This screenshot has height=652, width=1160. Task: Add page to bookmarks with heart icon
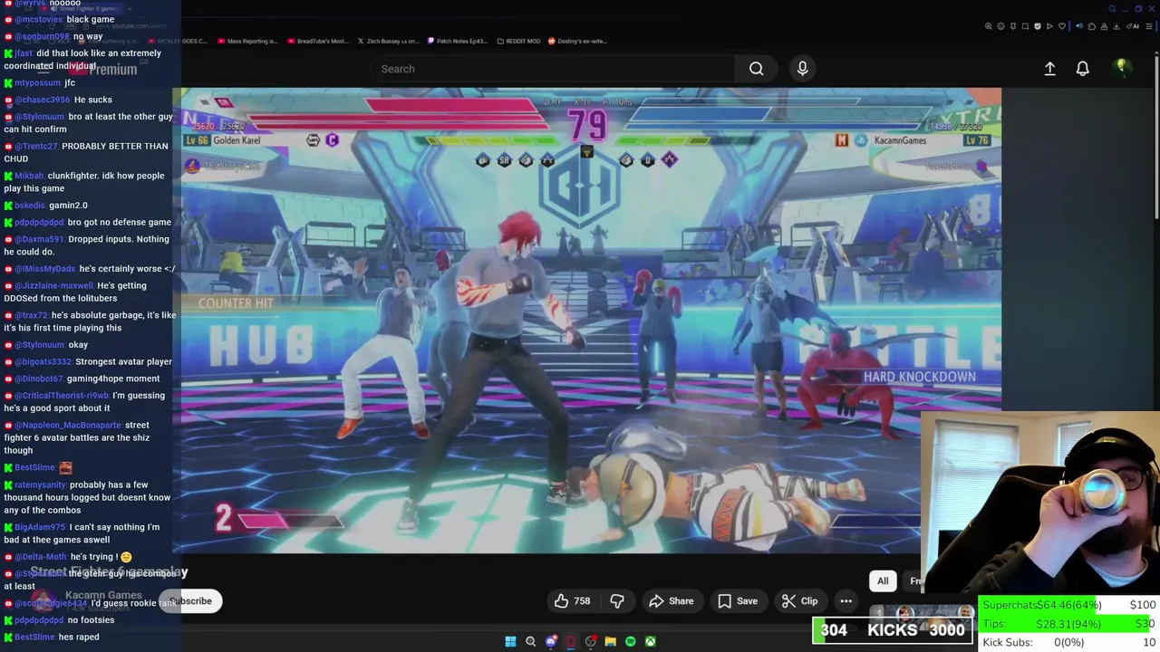click(1062, 26)
